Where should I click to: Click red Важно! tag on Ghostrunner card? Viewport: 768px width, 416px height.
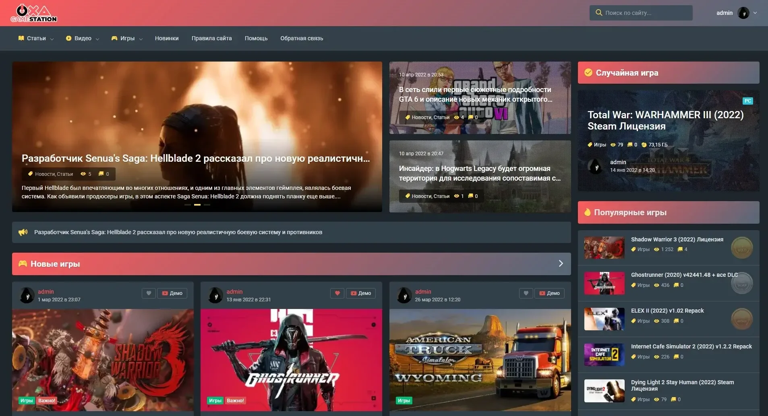pyautogui.click(x=235, y=400)
